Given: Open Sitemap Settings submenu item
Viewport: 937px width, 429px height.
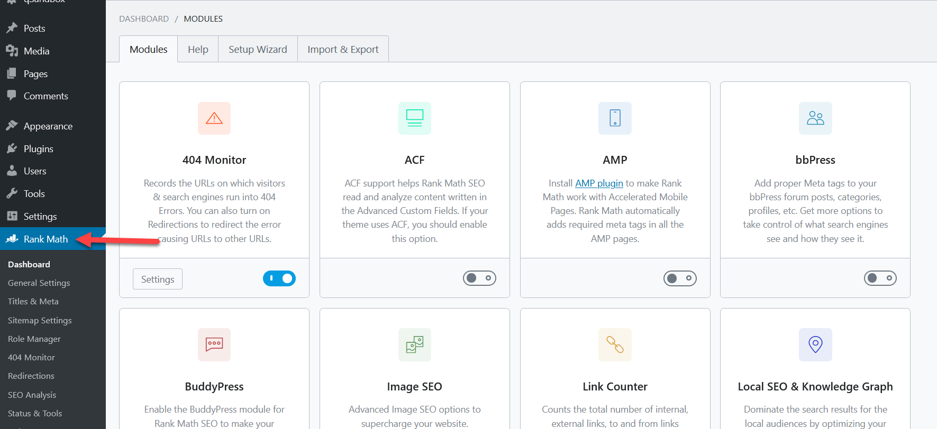Looking at the screenshot, I should tap(40, 320).
